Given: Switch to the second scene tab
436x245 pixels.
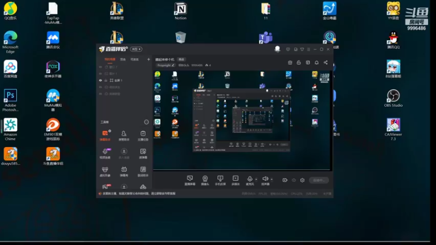Looking at the screenshot, I should pos(123,59).
